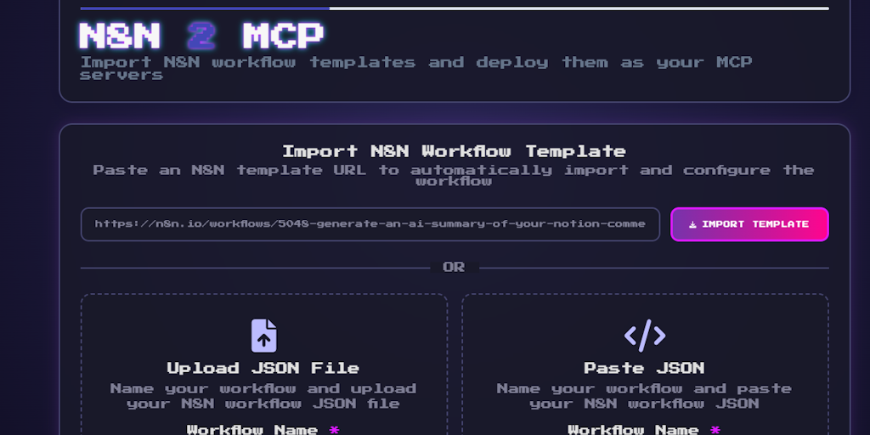Click the 'Import N8N workflow templates and deploy' subtitle

pyautogui.click(x=416, y=68)
